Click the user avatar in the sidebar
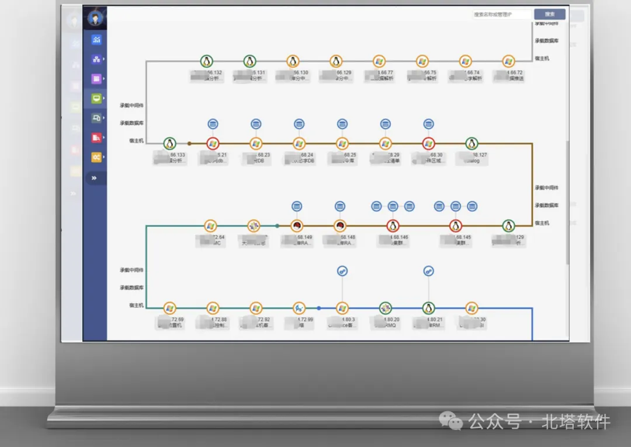 tap(95, 18)
